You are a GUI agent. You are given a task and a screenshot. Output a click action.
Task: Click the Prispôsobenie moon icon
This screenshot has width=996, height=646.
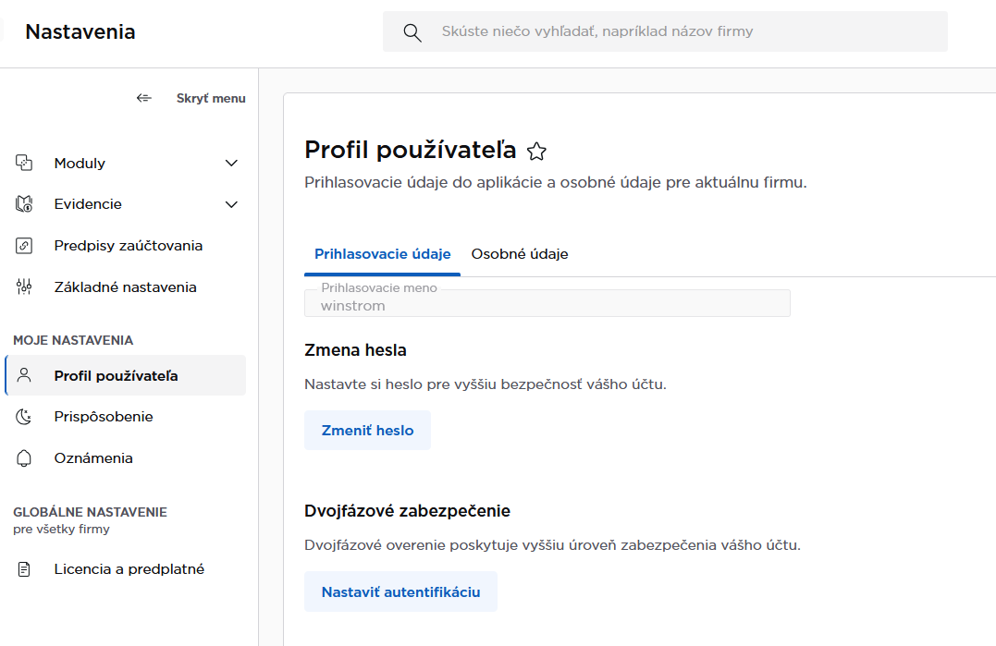pyautogui.click(x=25, y=417)
